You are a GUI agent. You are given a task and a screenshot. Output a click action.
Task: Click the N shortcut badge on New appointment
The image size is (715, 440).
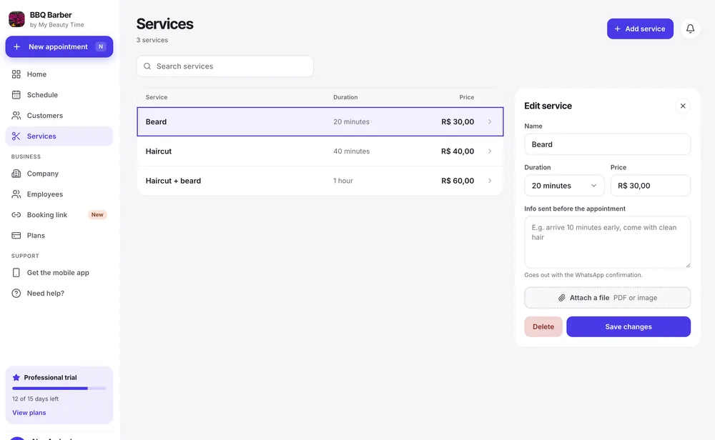tap(101, 46)
